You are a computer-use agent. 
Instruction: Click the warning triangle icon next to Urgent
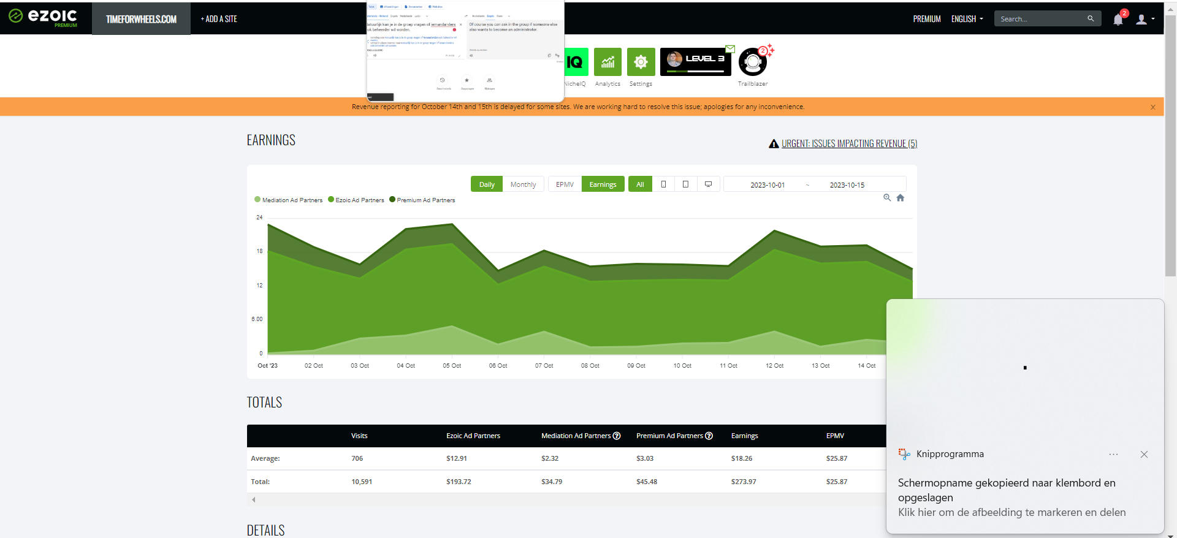774,143
